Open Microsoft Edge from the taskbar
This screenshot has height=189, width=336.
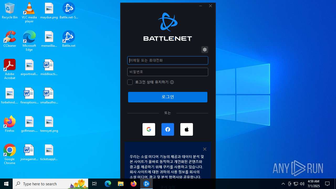[108, 184]
